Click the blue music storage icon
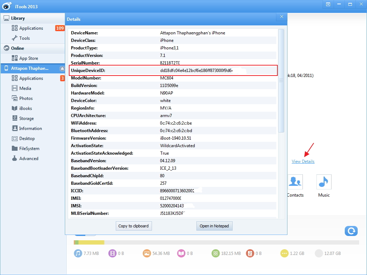Image resolution: width=367 pixels, height=275 pixels. tap(78, 253)
